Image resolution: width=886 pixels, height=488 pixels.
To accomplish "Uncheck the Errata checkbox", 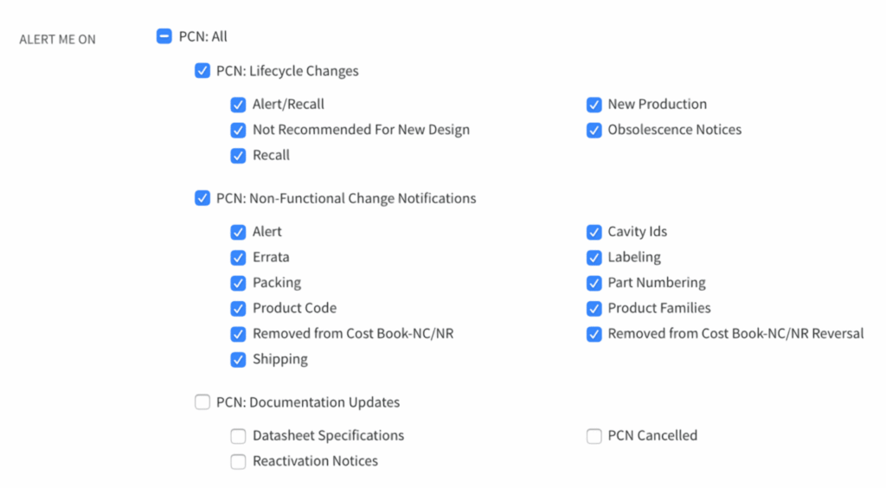I will pyautogui.click(x=238, y=258).
